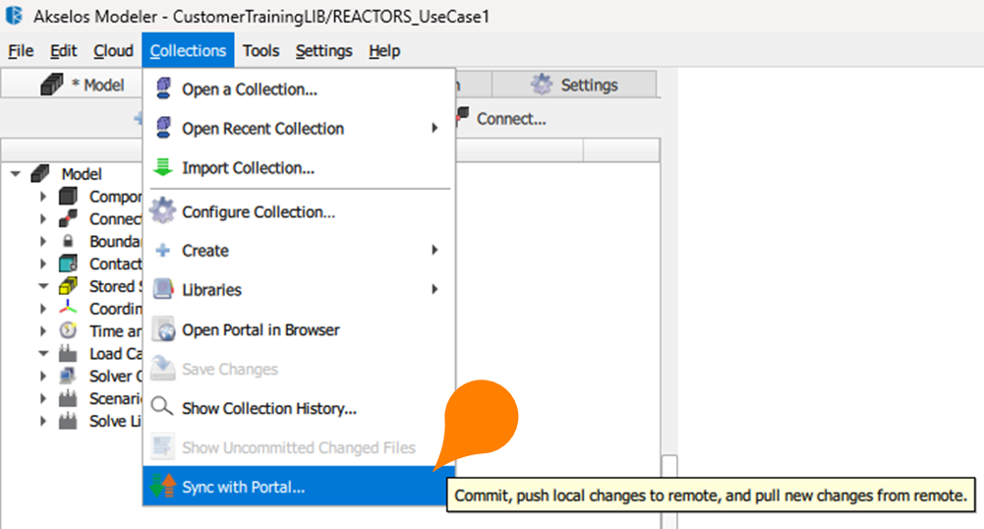Click the blue plus Create icon
Image resolution: width=984 pixels, height=529 pixels.
coord(163,250)
